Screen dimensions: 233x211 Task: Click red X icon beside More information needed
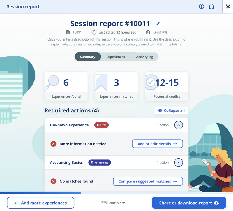(x=53, y=144)
